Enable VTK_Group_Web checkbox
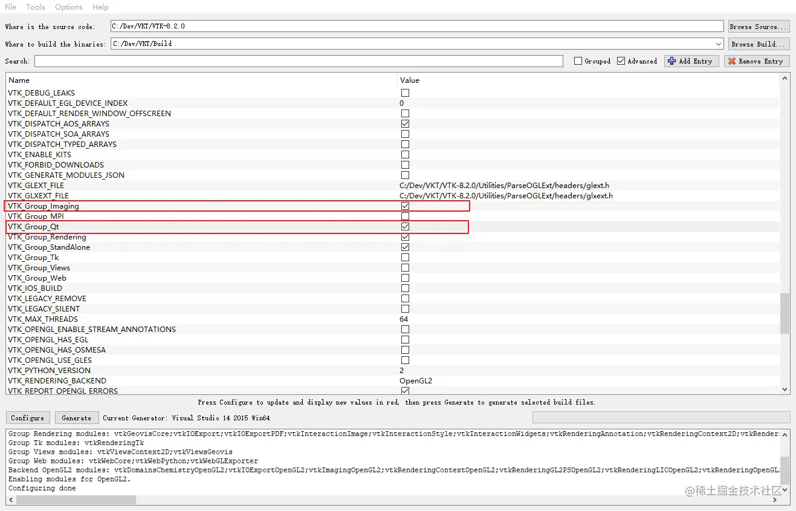 tap(405, 278)
